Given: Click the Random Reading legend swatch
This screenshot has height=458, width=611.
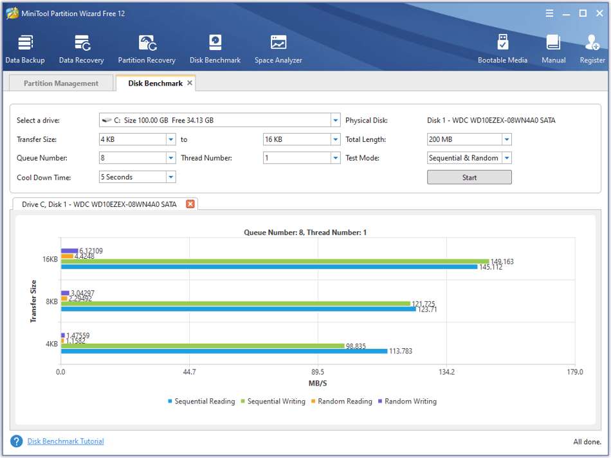Looking at the screenshot, I should [x=313, y=401].
